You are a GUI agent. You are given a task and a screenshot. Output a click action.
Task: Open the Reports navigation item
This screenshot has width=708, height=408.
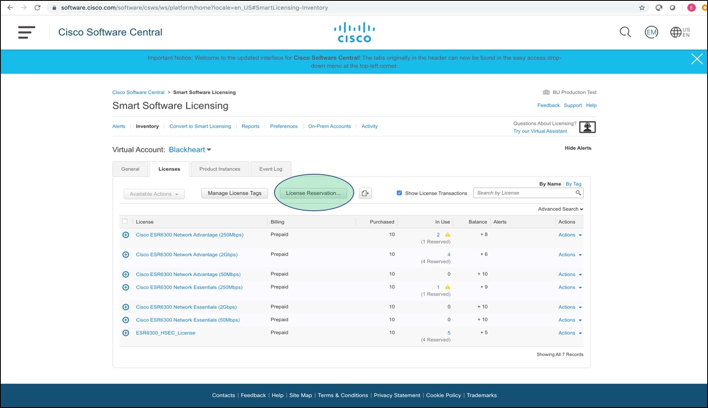(250, 126)
